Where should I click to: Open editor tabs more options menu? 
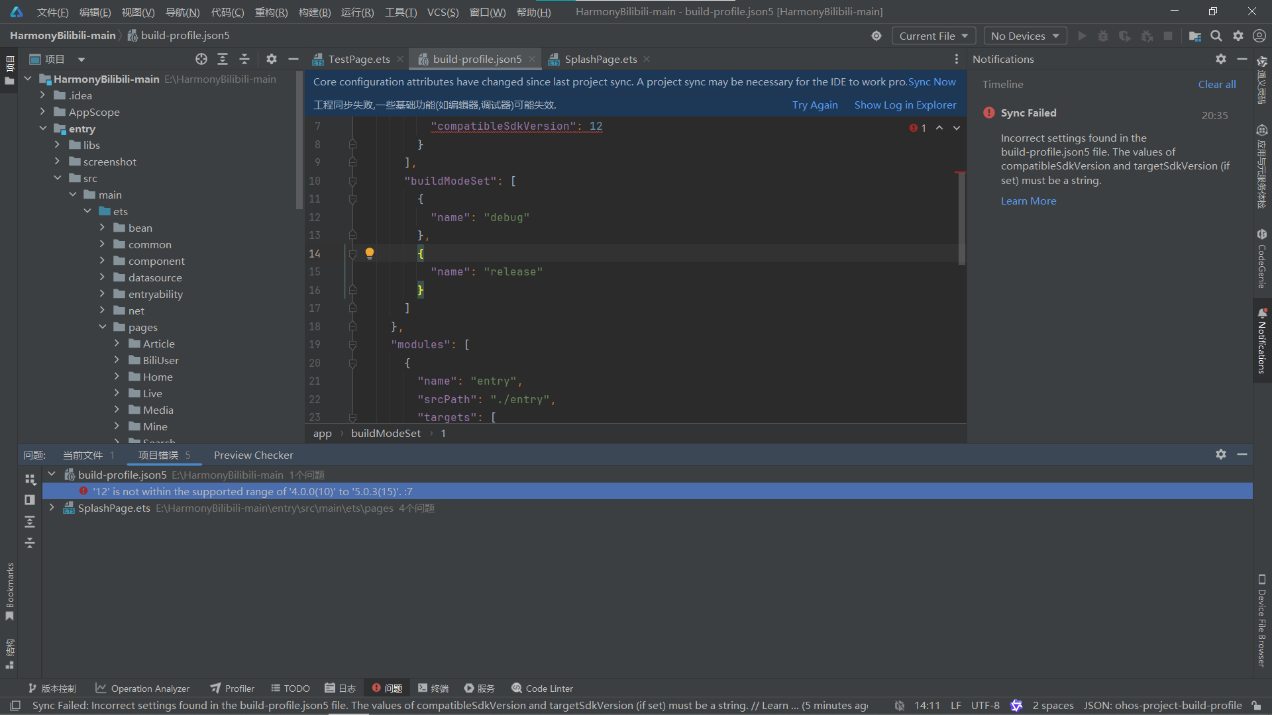(x=956, y=59)
